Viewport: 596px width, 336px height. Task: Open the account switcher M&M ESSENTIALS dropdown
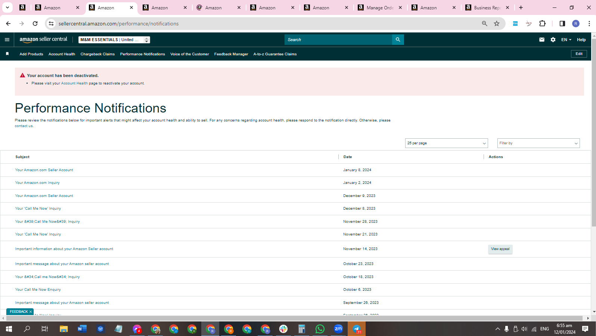(x=114, y=40)
